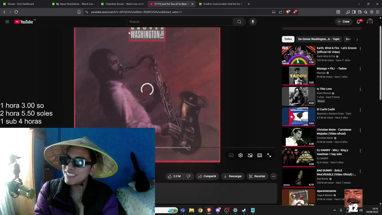
Task: Open Brave VPN shield icon
Action: (x=372, y=12)
